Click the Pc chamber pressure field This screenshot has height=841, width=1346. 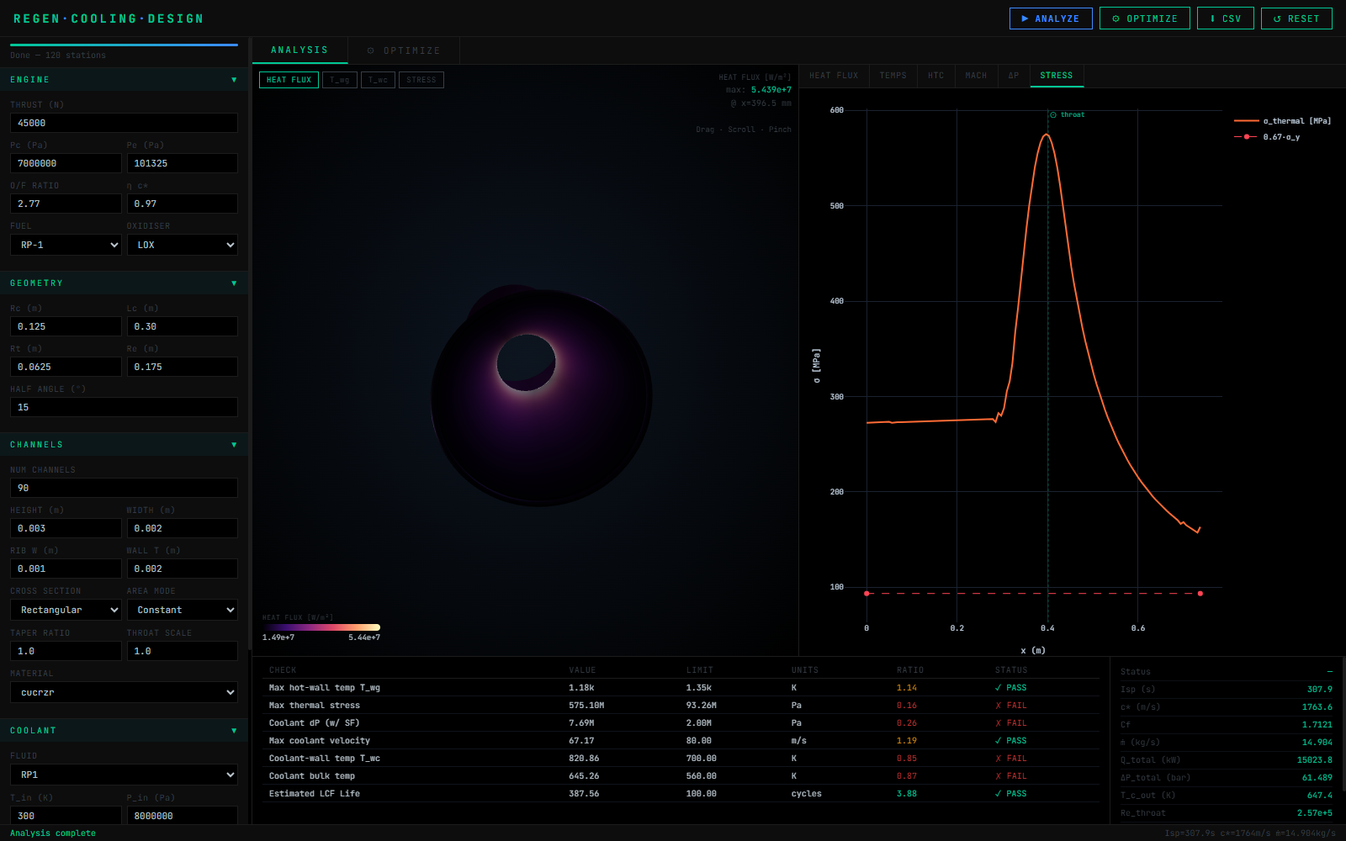pyautogui.click(x=66, y=163)
